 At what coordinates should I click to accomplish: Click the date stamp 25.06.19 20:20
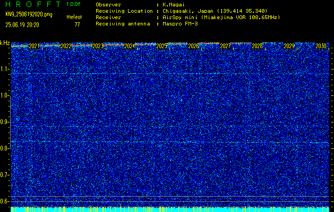coord(22,25)
